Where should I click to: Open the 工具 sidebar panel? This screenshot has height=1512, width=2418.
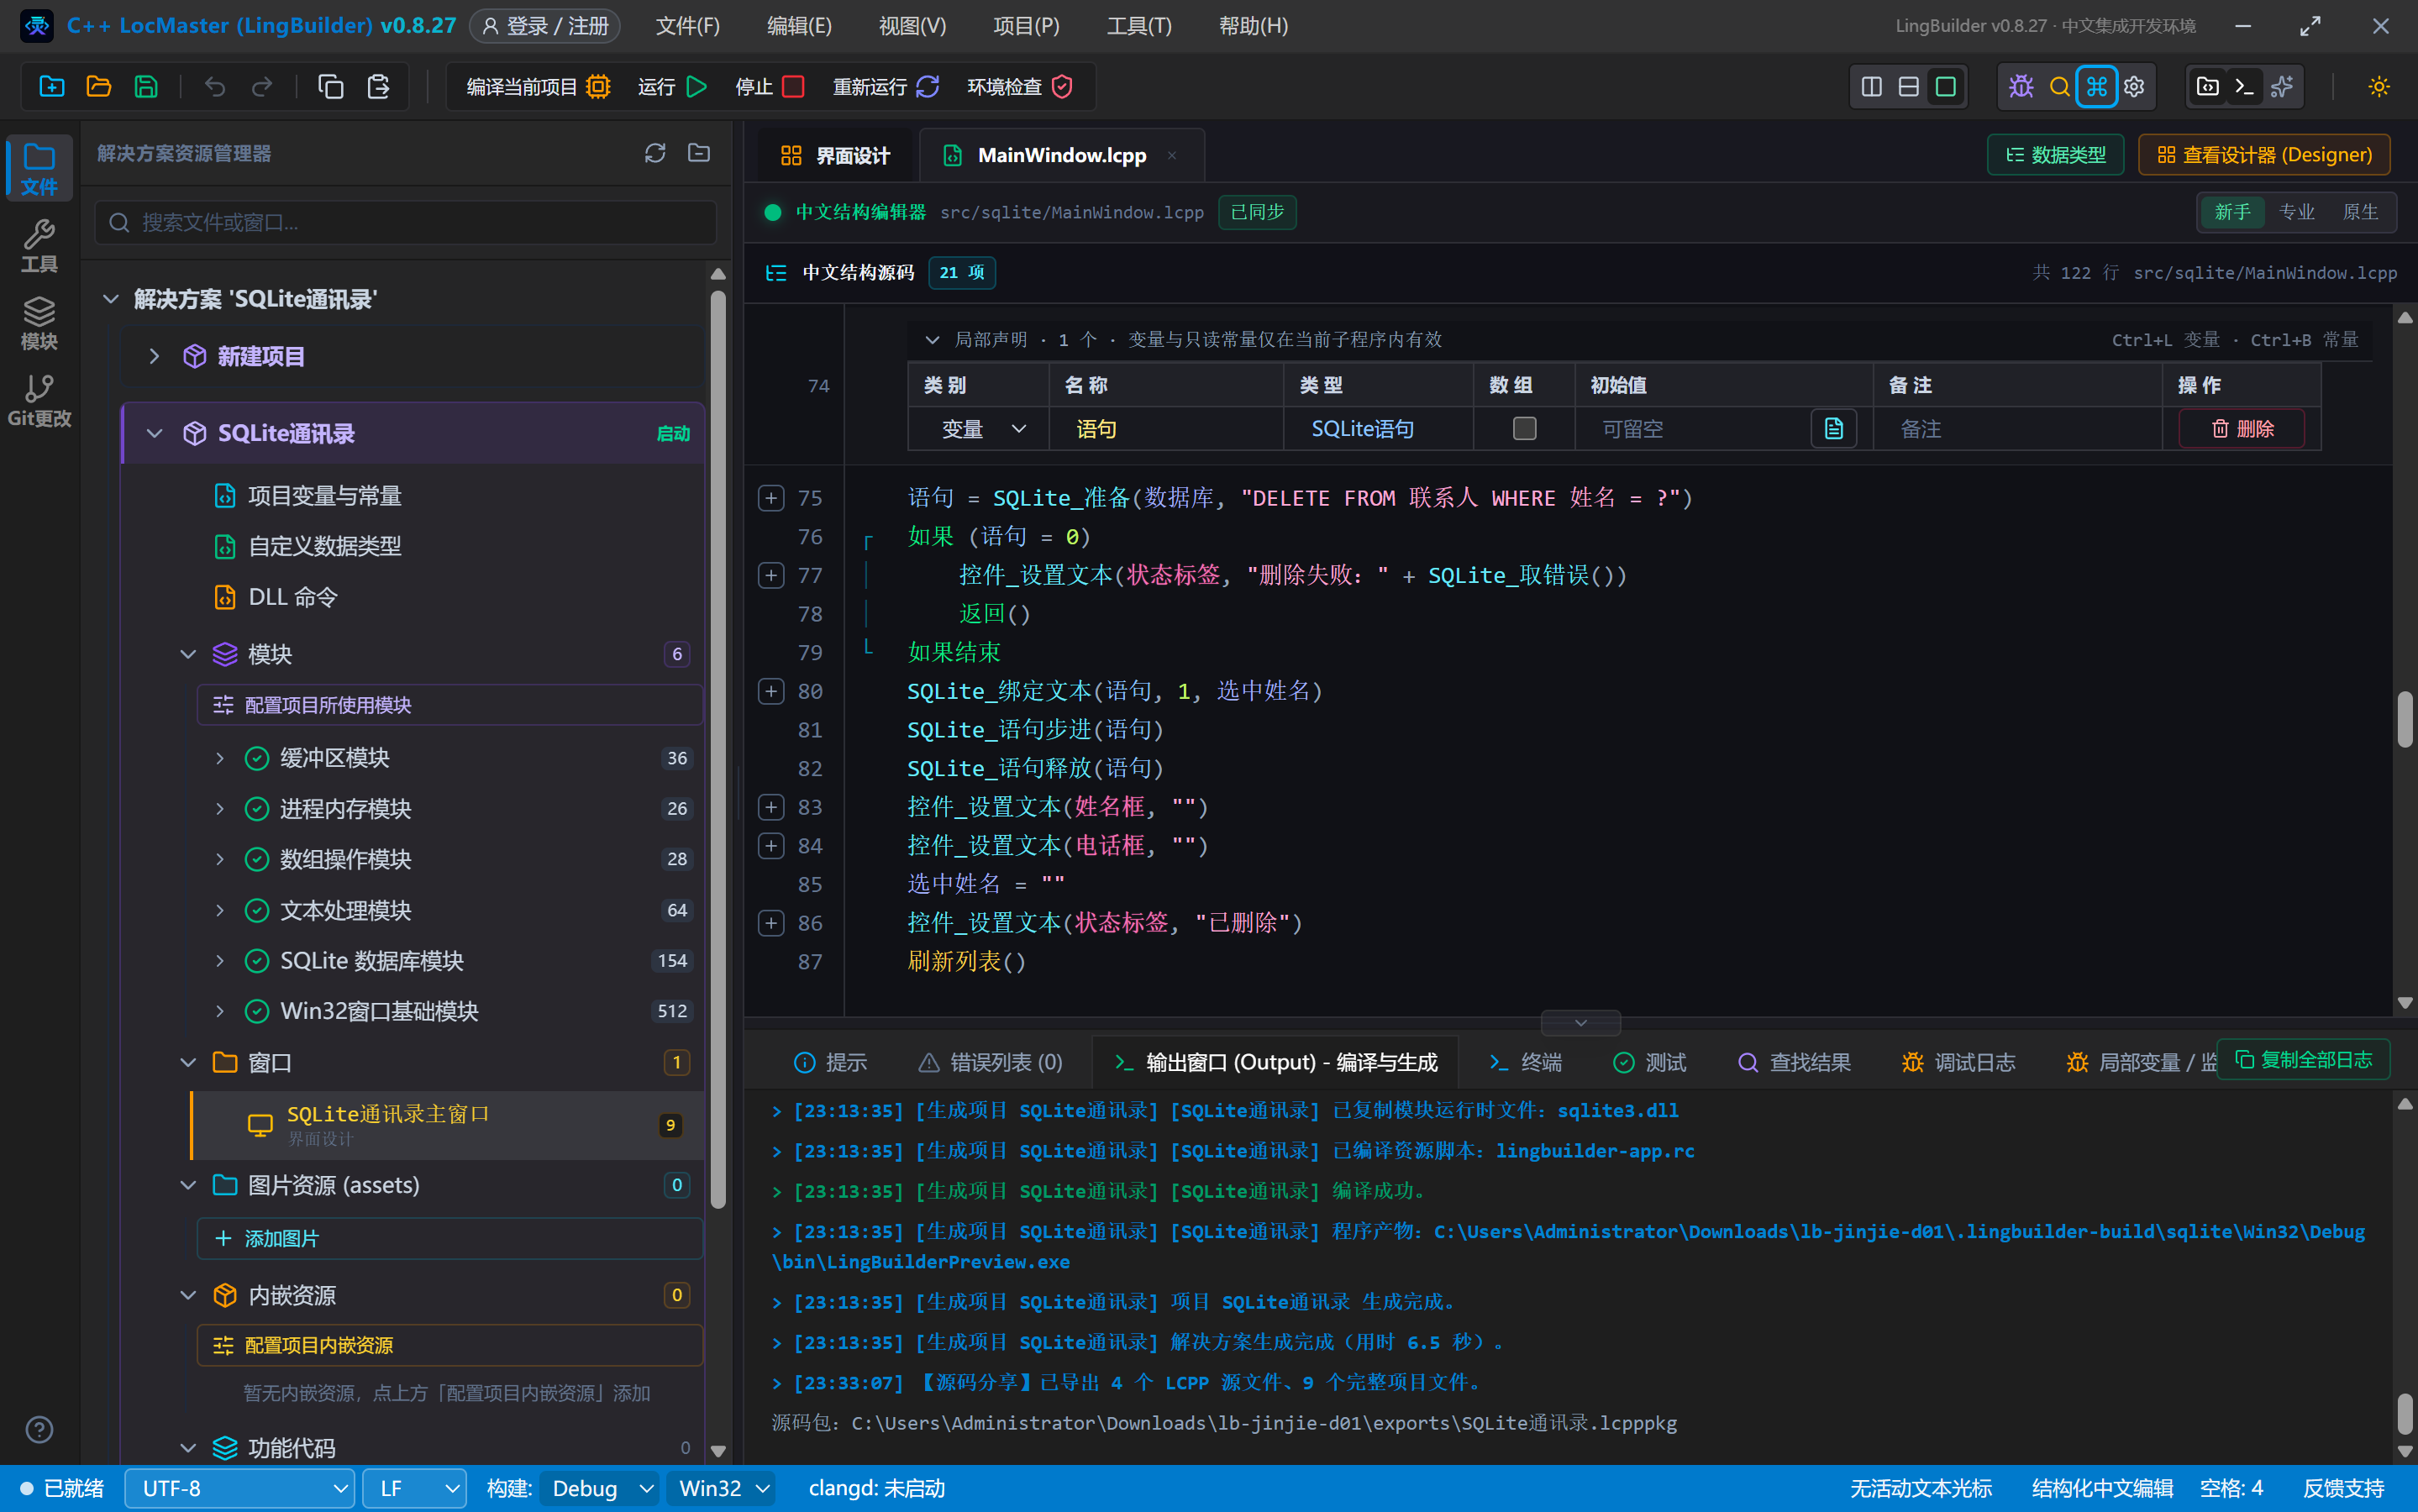[39, 246]
